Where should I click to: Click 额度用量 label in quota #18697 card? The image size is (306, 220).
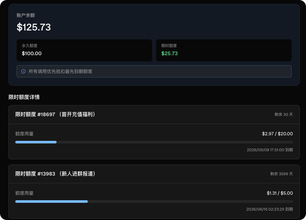click(24, 134)
